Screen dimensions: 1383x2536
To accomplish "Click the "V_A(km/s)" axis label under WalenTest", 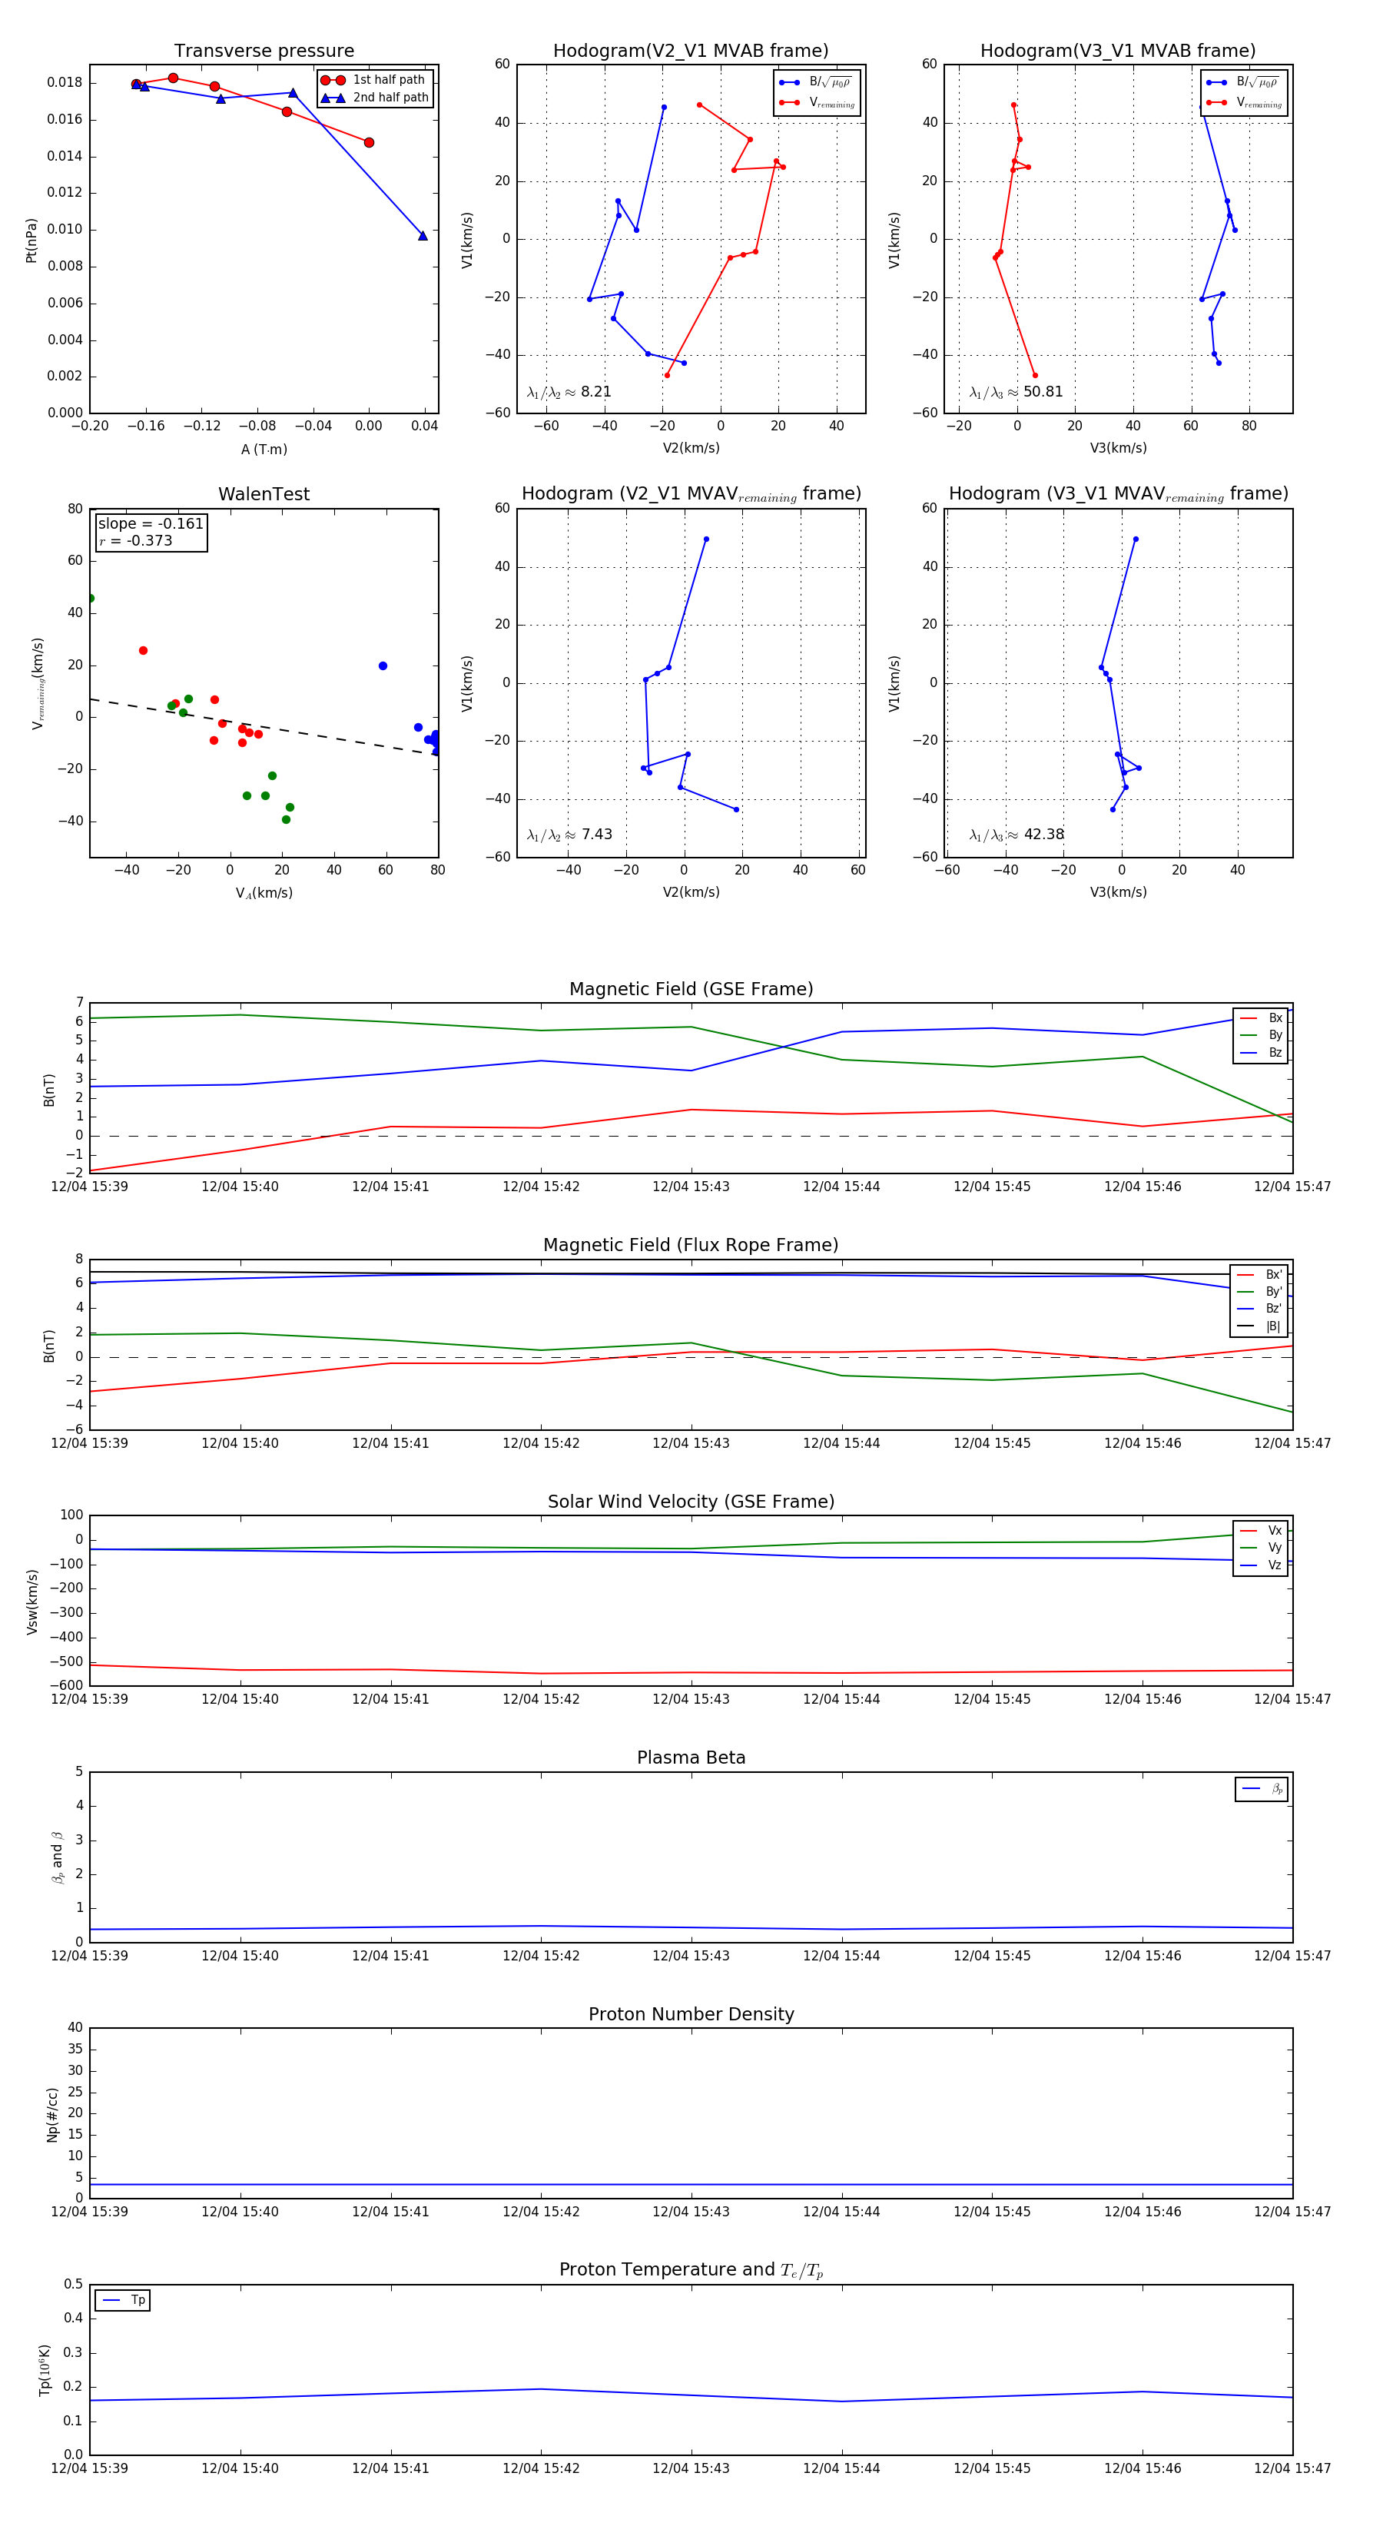I will point(264,893).
